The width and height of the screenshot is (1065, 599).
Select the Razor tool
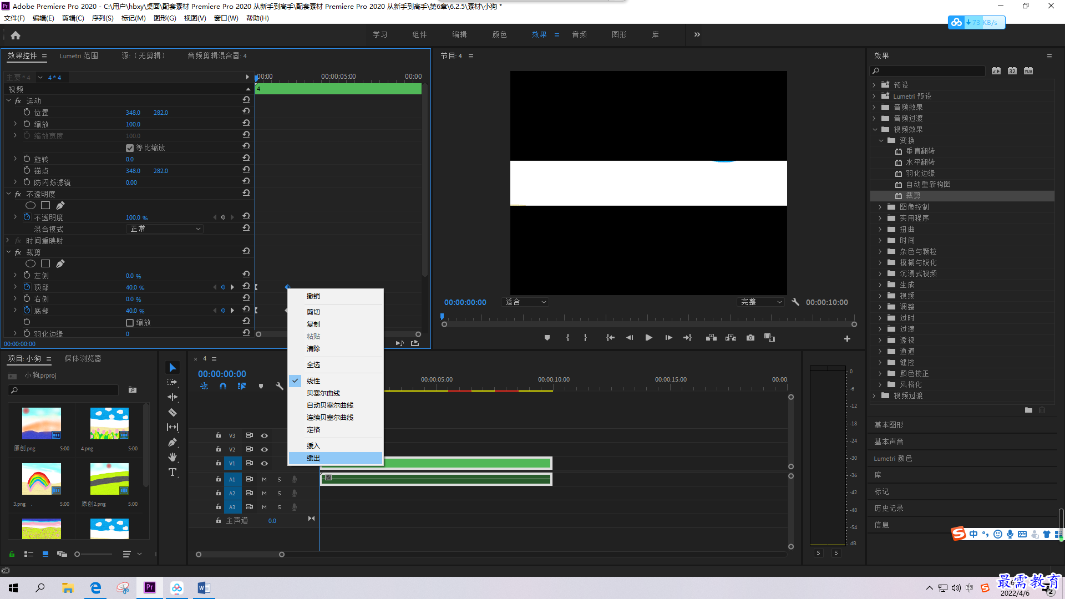coord(173,412)
